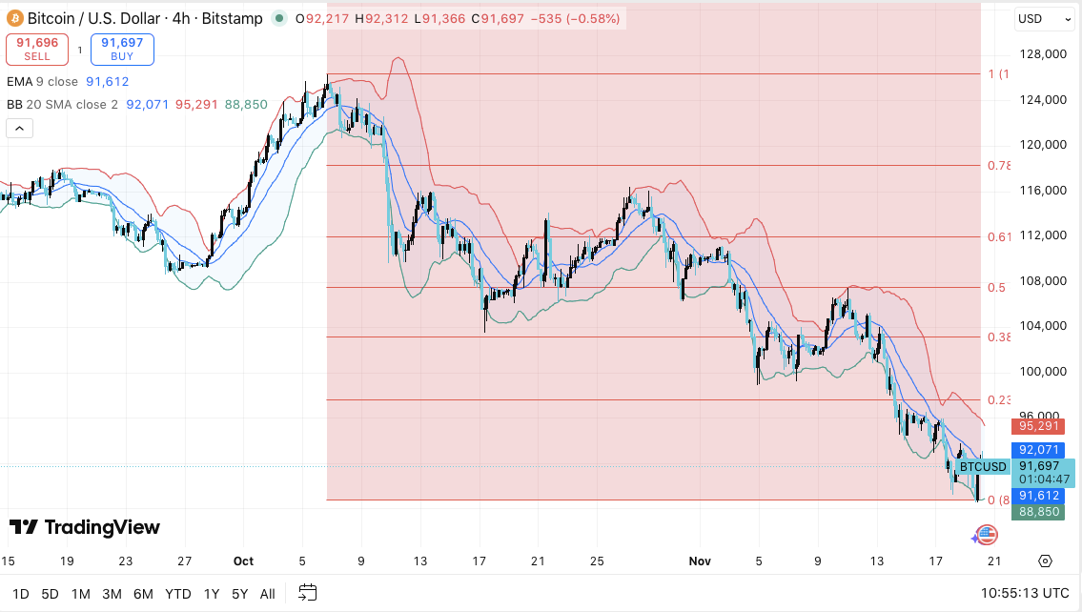Image resolution: width=1082 pixels, height=612 pixels.
Task: Collapse the indicators legend with arrow button
Action: tap(19, 127)
